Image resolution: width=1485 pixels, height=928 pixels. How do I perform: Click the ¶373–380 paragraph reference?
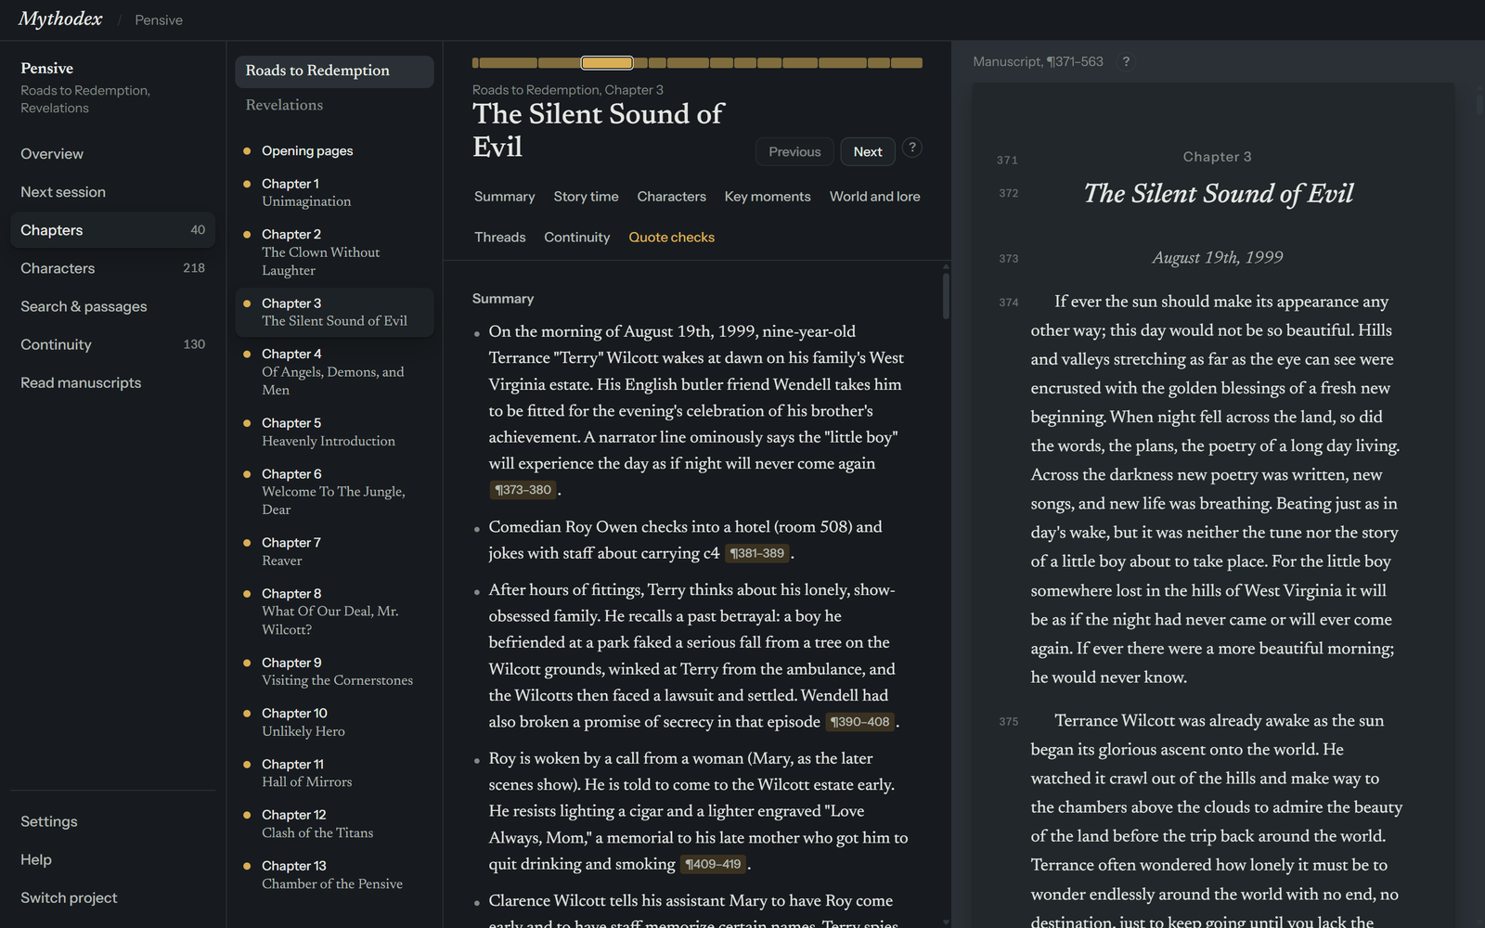[x=523, y=490]
